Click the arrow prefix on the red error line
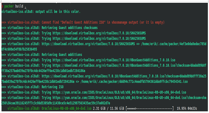The height and width of the screenshot is (113, 209). click(4, 22)
